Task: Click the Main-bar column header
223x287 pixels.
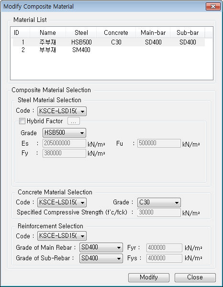Action: (153, 32)
